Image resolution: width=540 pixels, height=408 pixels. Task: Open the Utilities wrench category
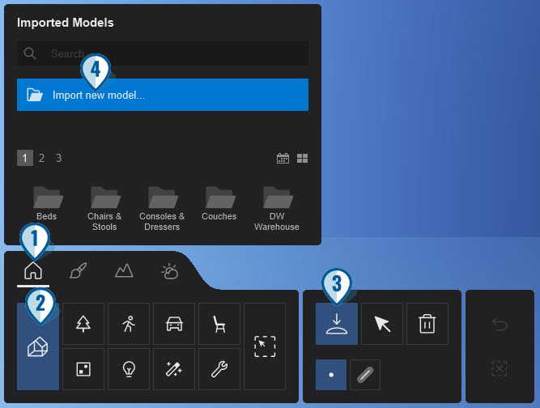(x=219, y=369)
